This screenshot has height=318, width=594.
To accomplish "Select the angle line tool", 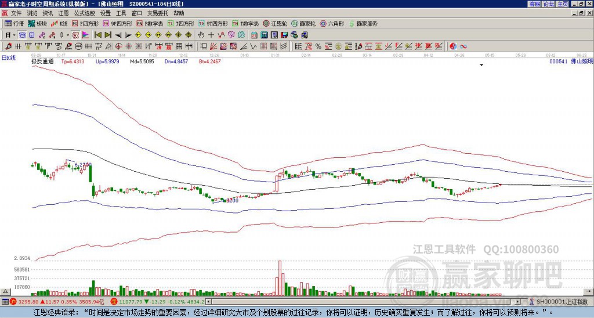I will click(x=244, y=46).
